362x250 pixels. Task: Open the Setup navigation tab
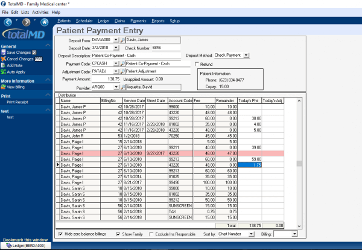pyautogui.click(x=175, y=21)
